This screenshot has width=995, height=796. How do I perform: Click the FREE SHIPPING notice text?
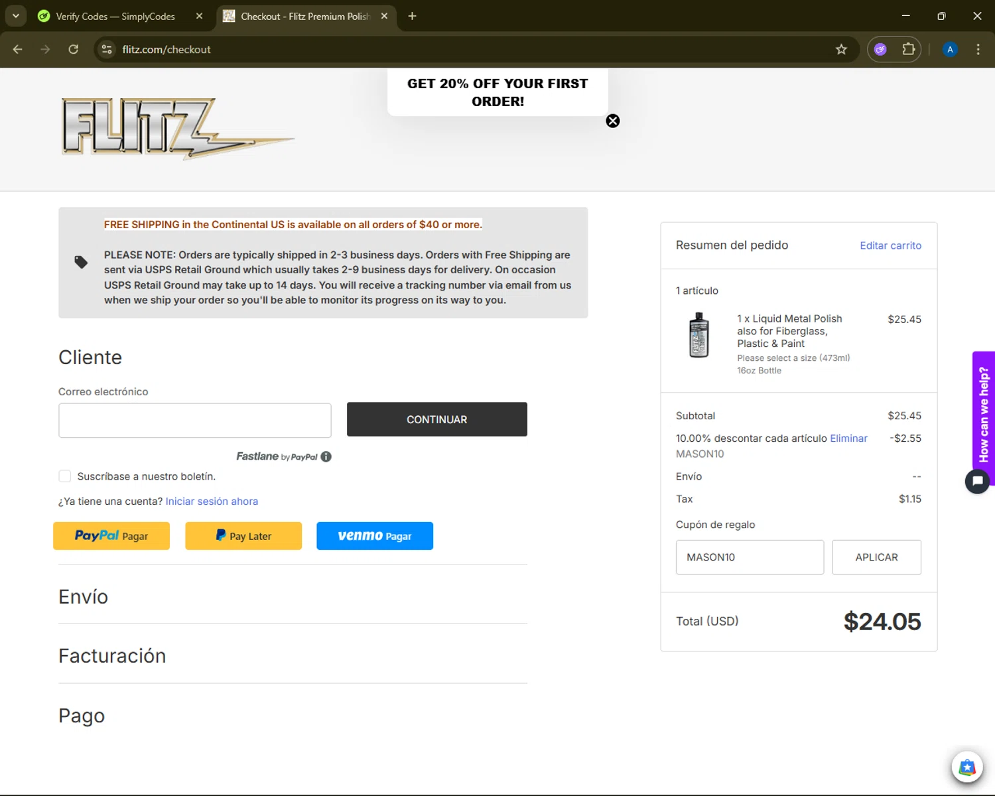click(x=293, y=225)
